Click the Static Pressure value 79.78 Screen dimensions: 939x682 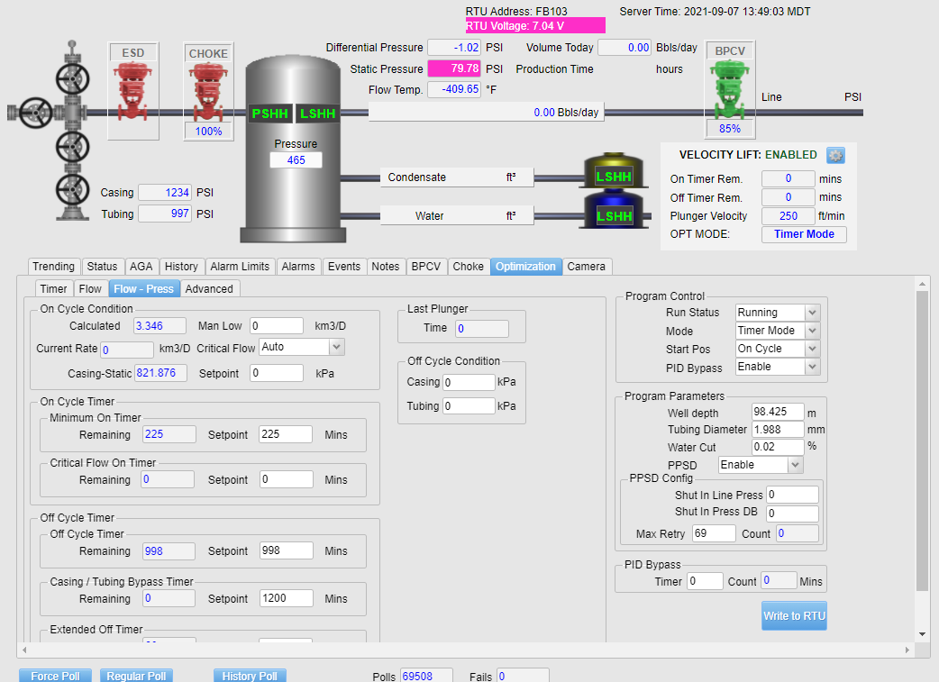(x=454, y=68)
